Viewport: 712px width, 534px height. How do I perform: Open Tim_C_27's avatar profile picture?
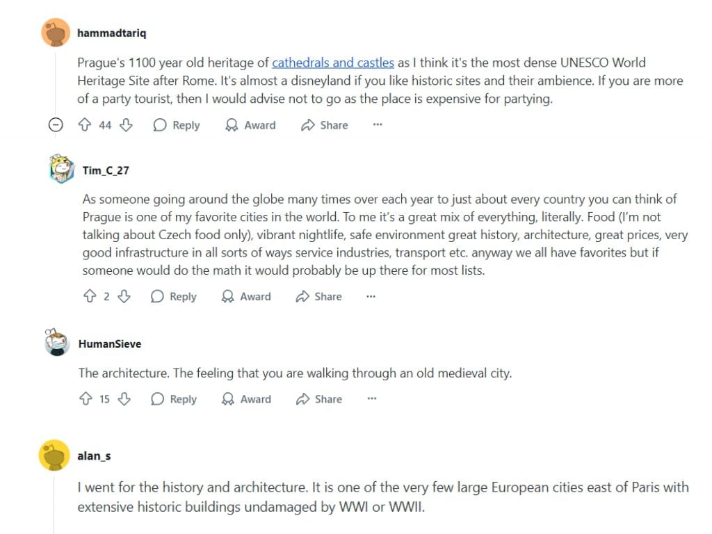tap(61, 169)
